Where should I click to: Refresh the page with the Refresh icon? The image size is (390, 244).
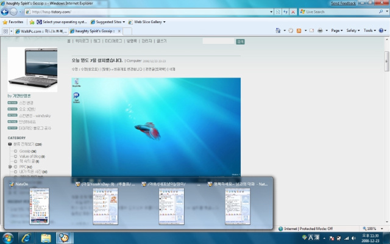coord(286,12)
